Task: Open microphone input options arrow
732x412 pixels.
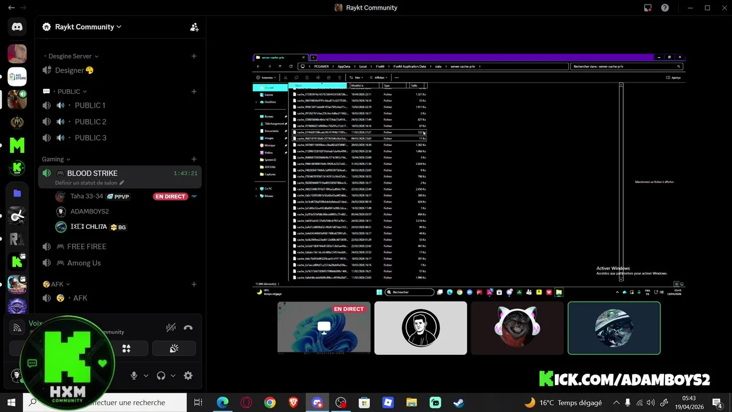Action: (x=146, y=375)
